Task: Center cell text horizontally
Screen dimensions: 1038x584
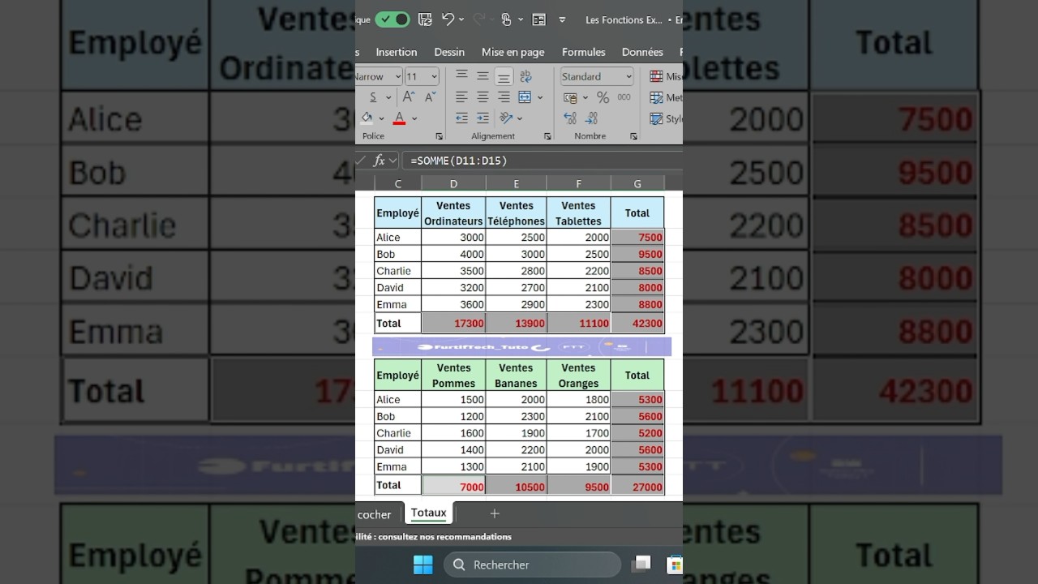Action: tap(483, 97)
